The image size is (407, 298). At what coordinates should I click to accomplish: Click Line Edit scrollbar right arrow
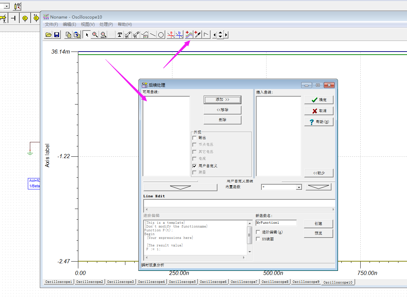[333, 209]
